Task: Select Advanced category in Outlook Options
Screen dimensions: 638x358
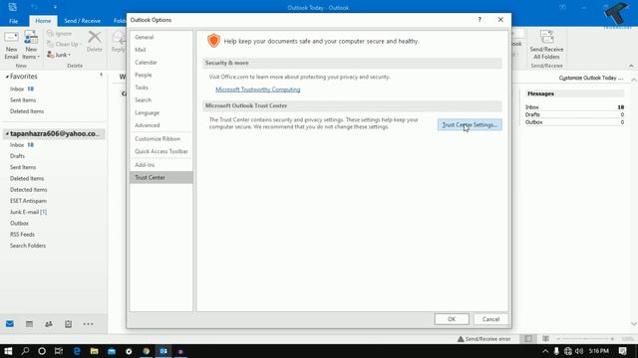Action: tap(161, 125)
